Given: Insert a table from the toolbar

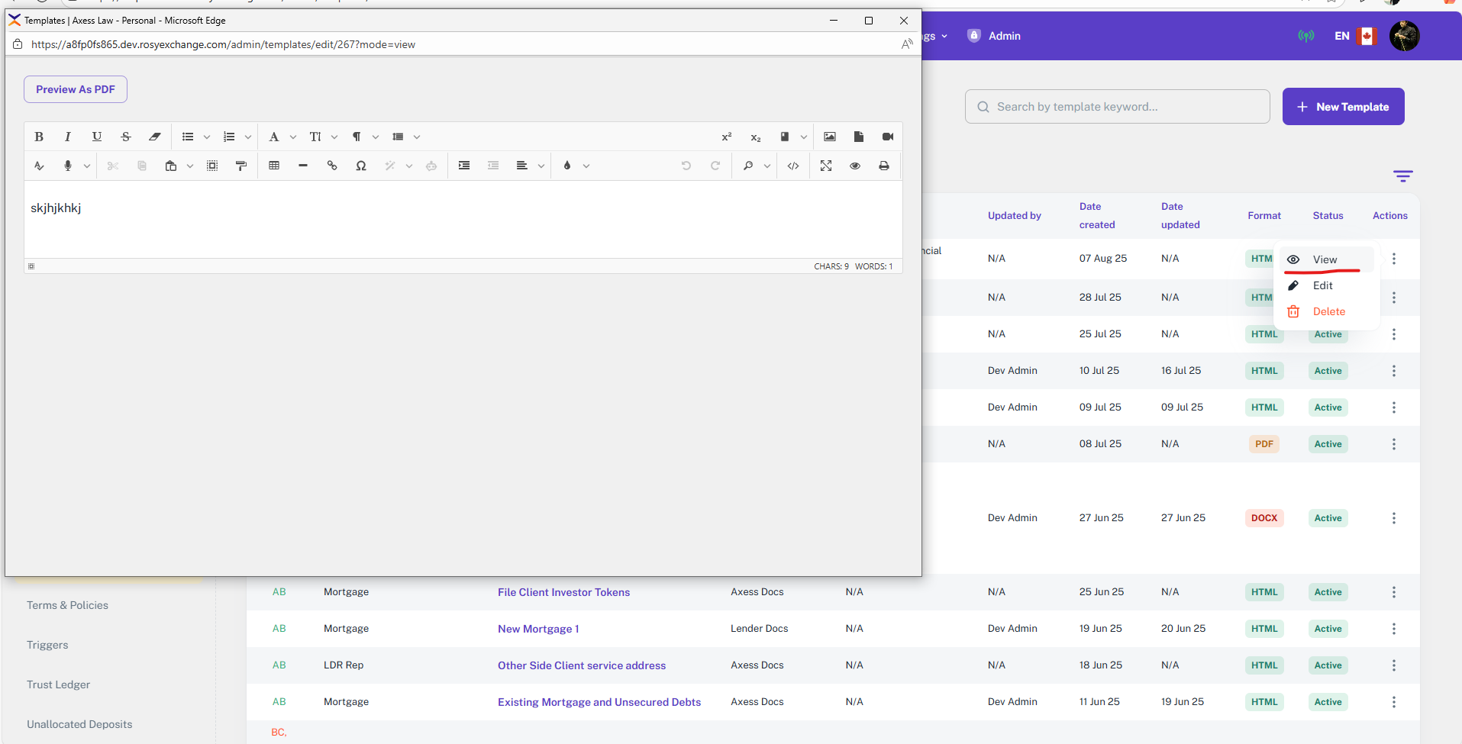Looking at the screenshot, I should point(274,166).
